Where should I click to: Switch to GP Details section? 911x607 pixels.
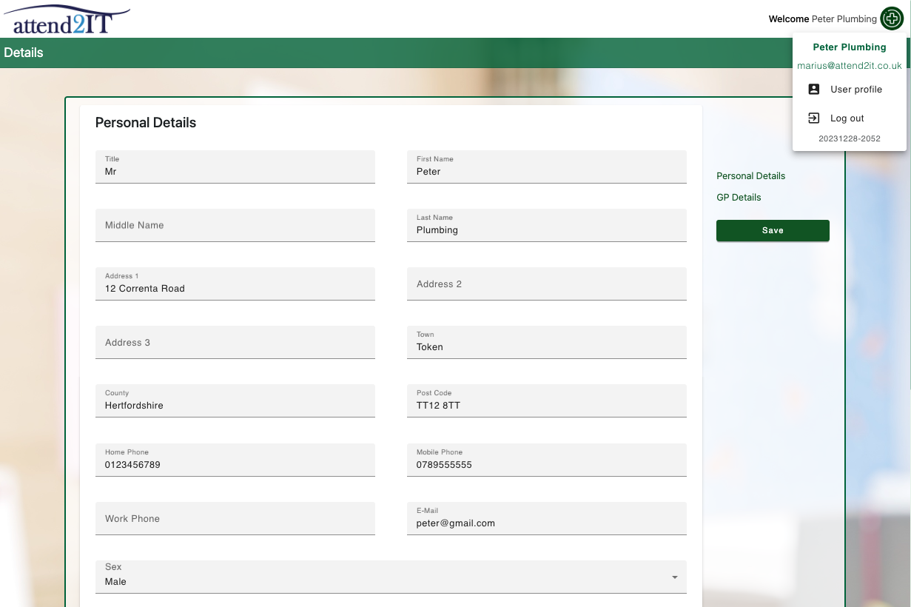tap(738, 197)
